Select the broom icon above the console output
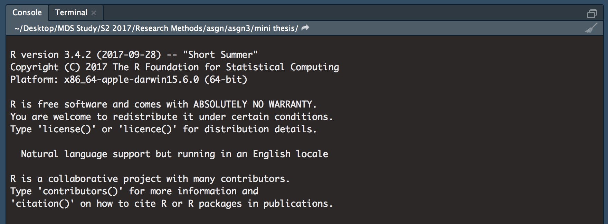The image size is (608, 224). 592,28
